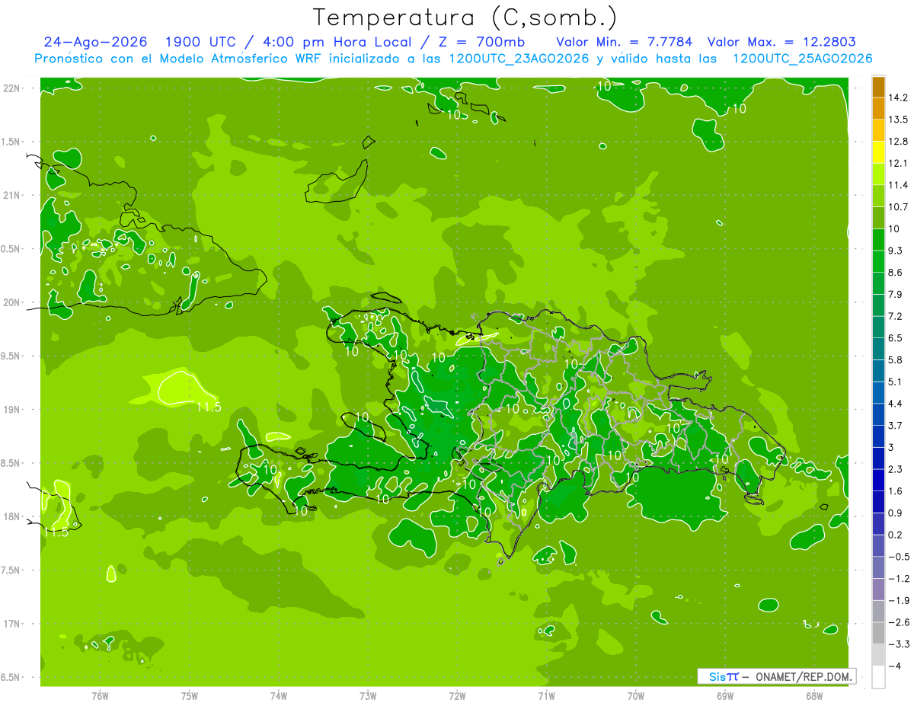
Task: Click the orange legend segment between 14.2 and 13.5
Action: click(878, 109)
